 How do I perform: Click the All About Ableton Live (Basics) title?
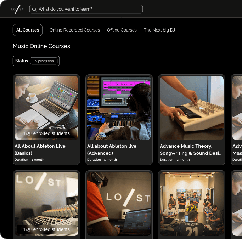(40, 149)
